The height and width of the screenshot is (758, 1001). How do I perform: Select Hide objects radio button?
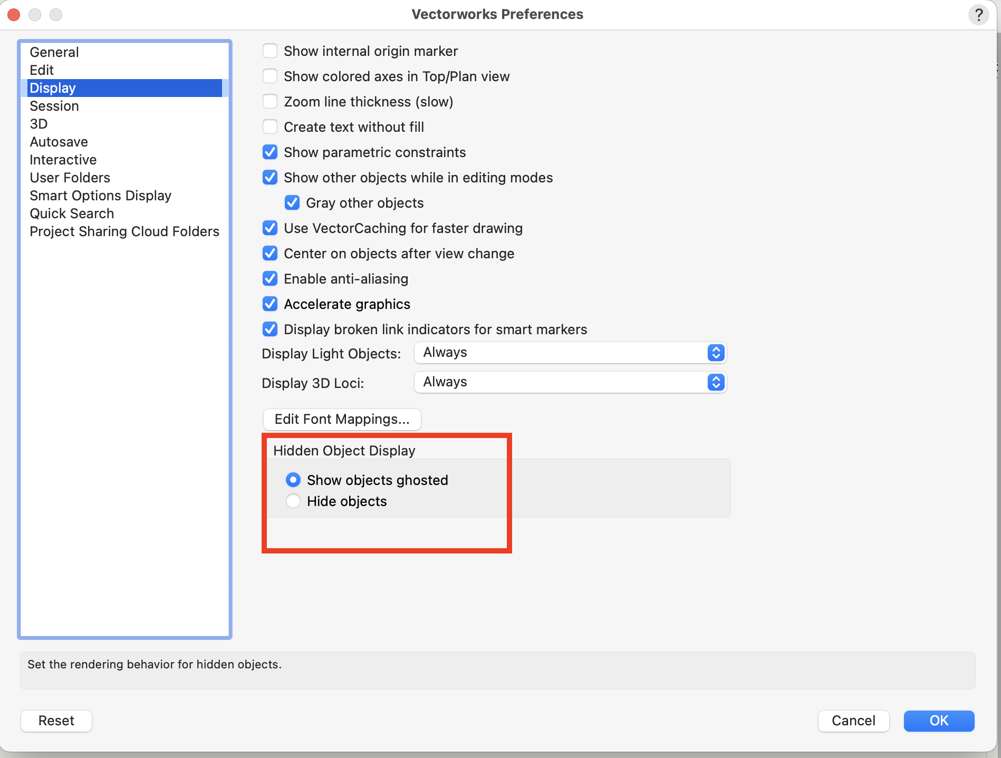293,501
